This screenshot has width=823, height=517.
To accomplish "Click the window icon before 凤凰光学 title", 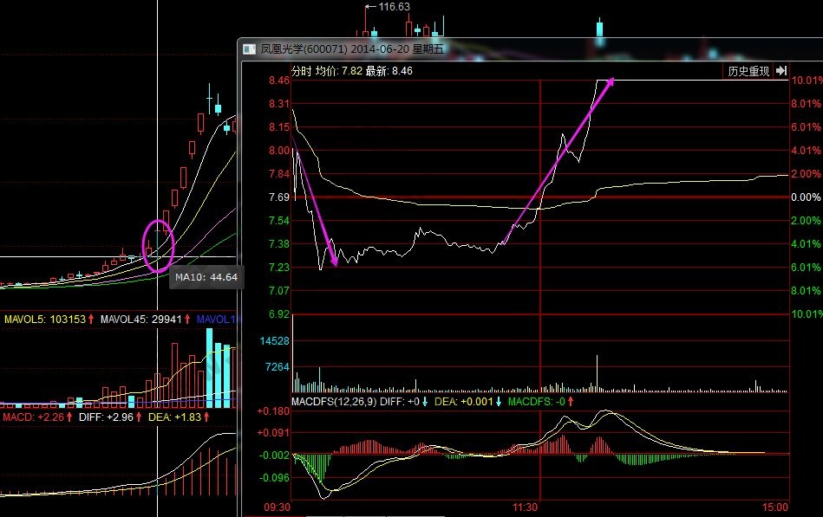I will click(x=250, y=49).
